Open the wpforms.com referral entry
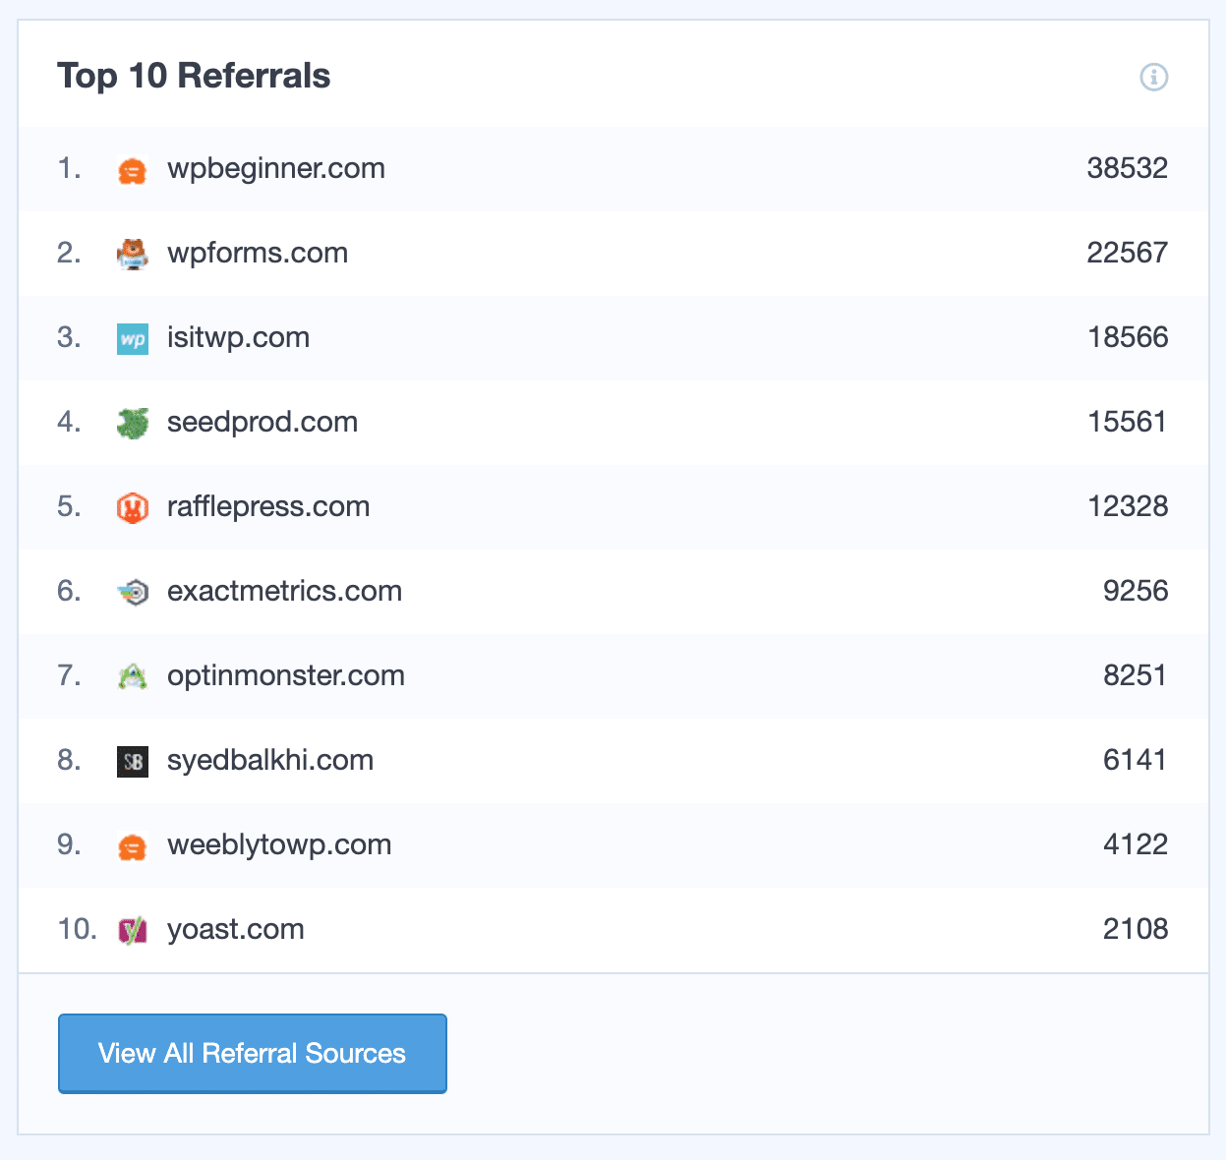This screenshot has height=1160, width=1226. 258,254
